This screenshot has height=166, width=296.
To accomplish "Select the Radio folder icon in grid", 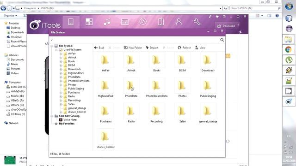I will point(131,111).
